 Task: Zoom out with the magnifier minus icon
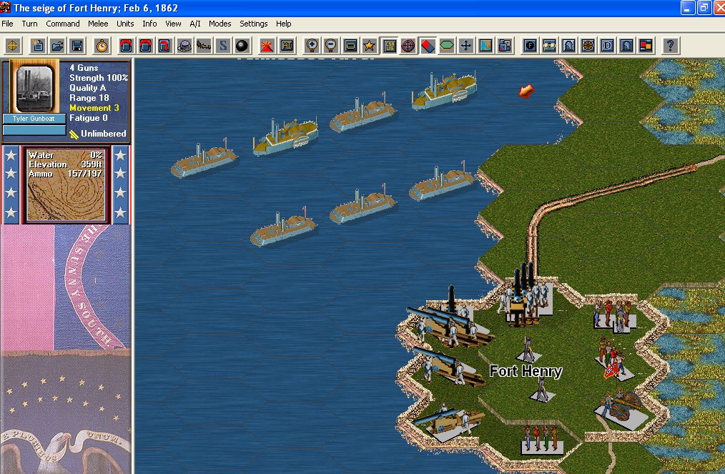(x=330, y=46)
